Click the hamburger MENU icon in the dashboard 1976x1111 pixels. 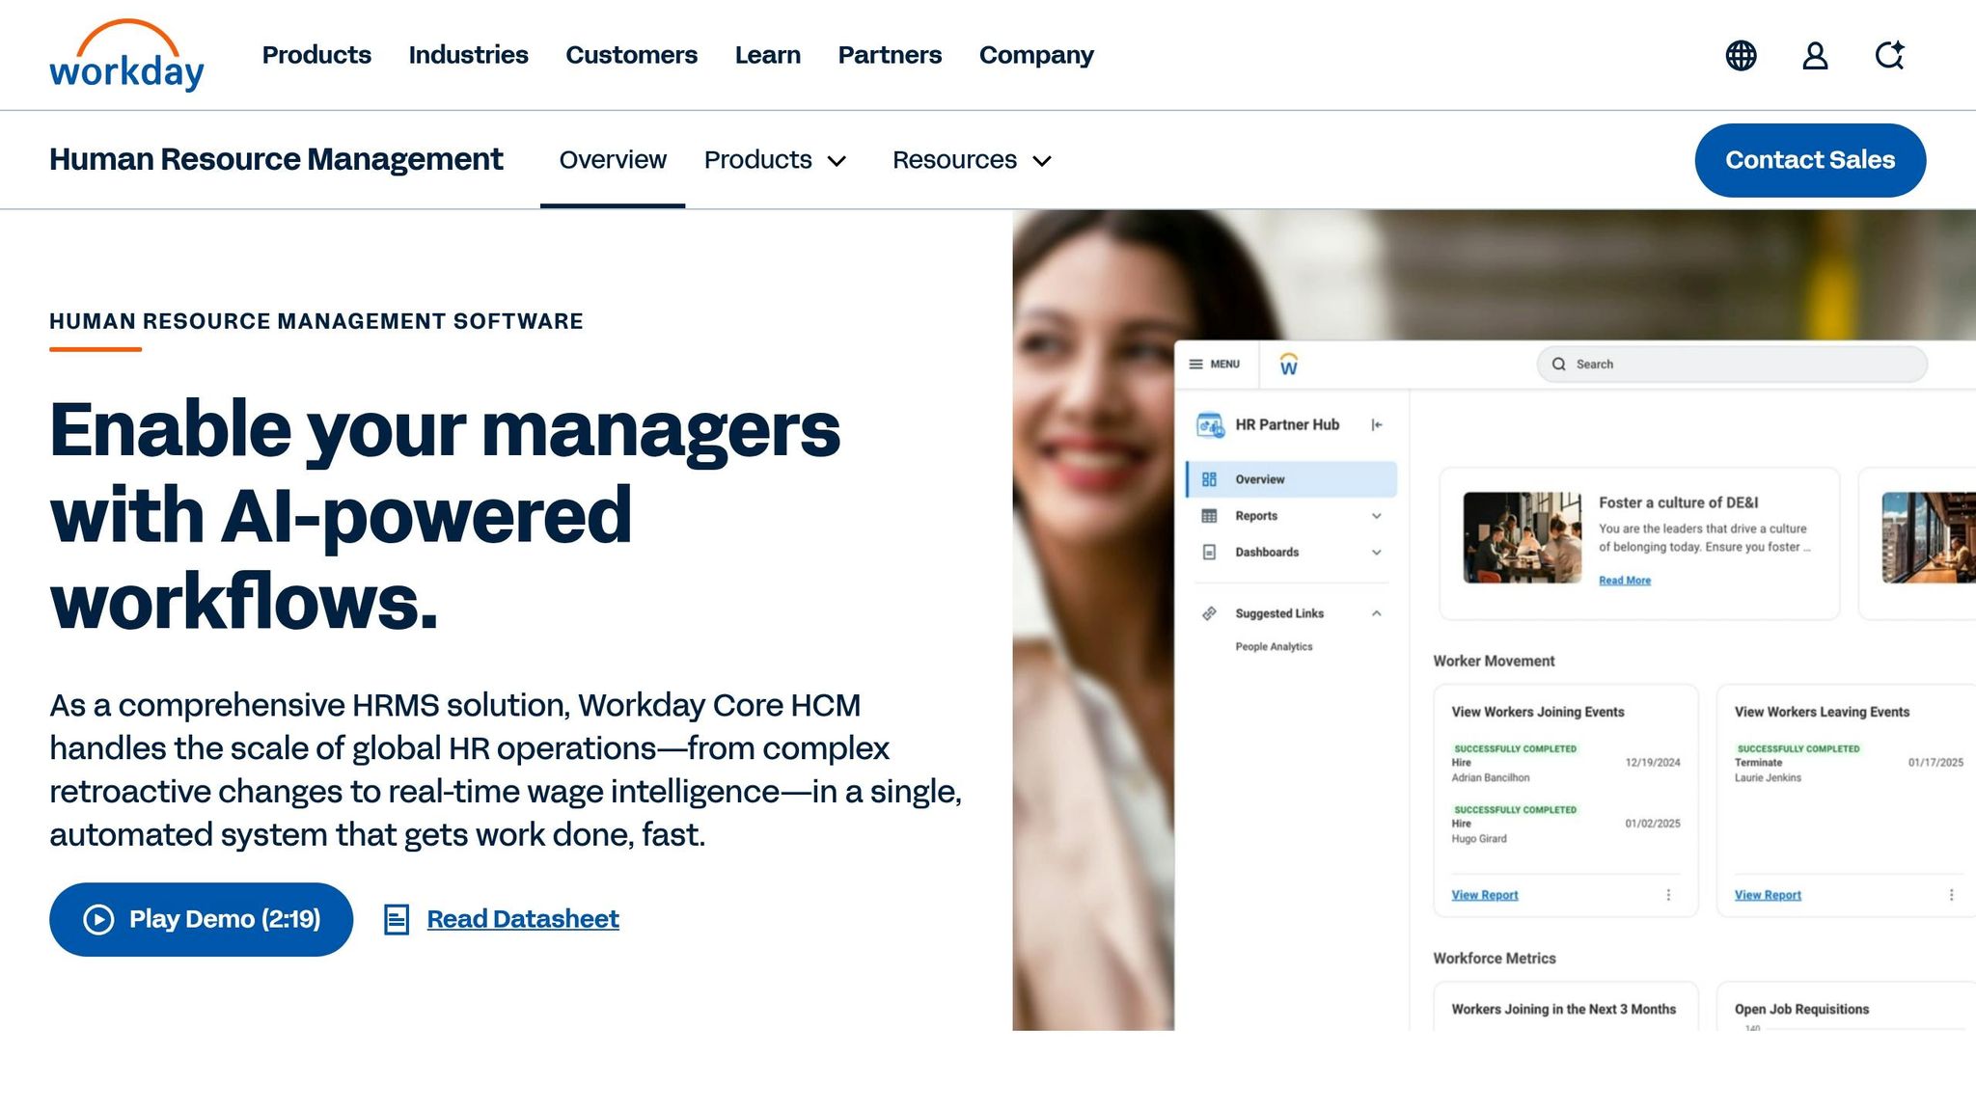1195,364
